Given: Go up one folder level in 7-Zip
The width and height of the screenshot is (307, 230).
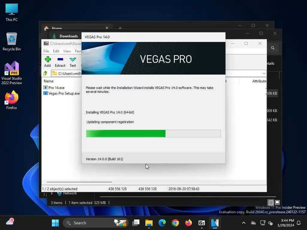Looking at the screenshot, I should pos(46,73).
